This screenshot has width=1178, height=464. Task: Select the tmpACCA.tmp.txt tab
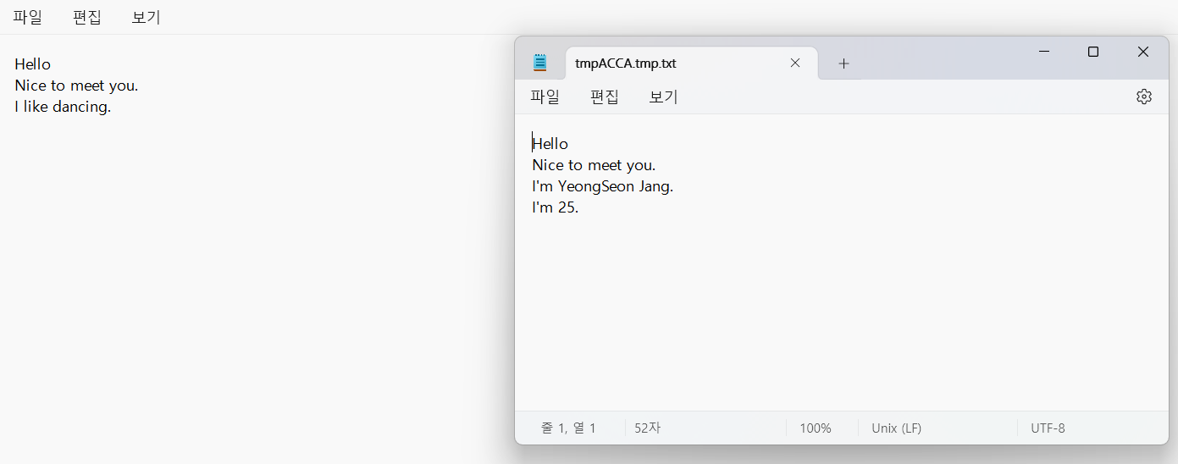(691, 63)
